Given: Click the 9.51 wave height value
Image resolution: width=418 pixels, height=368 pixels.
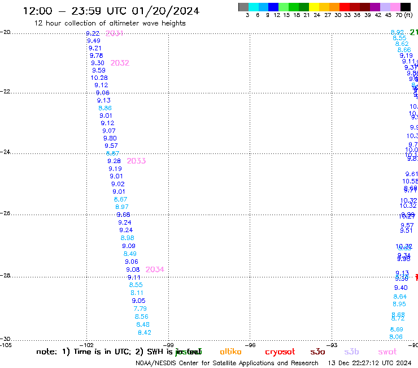Looking at the screenshot, I should (406, 230).
